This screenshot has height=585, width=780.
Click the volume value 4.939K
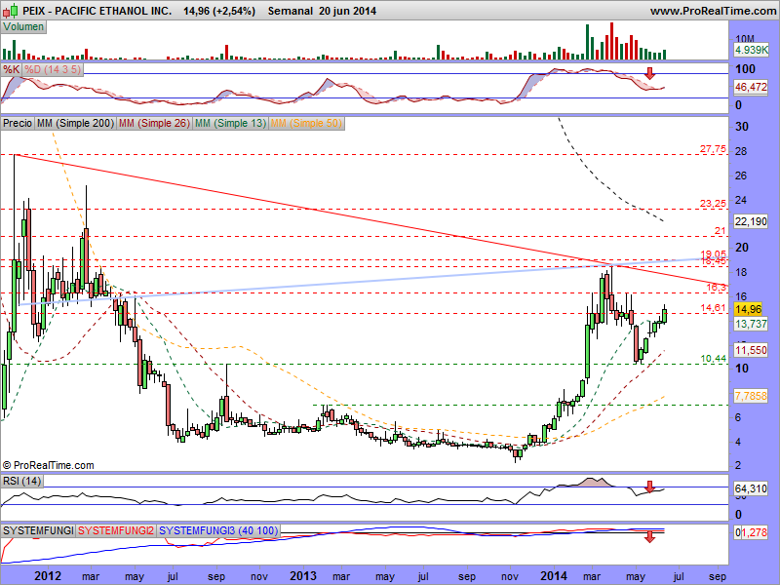(751, 50)
